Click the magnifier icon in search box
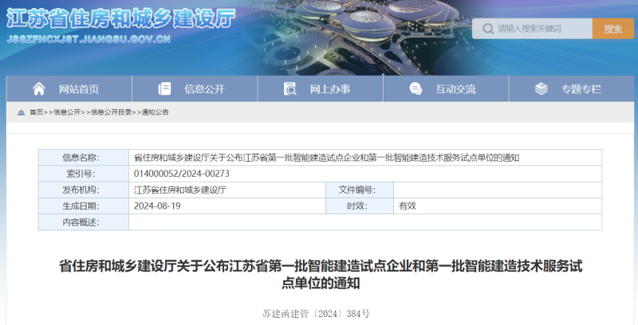This screenshot has height=325, width=638. click(x=486, y=29)
